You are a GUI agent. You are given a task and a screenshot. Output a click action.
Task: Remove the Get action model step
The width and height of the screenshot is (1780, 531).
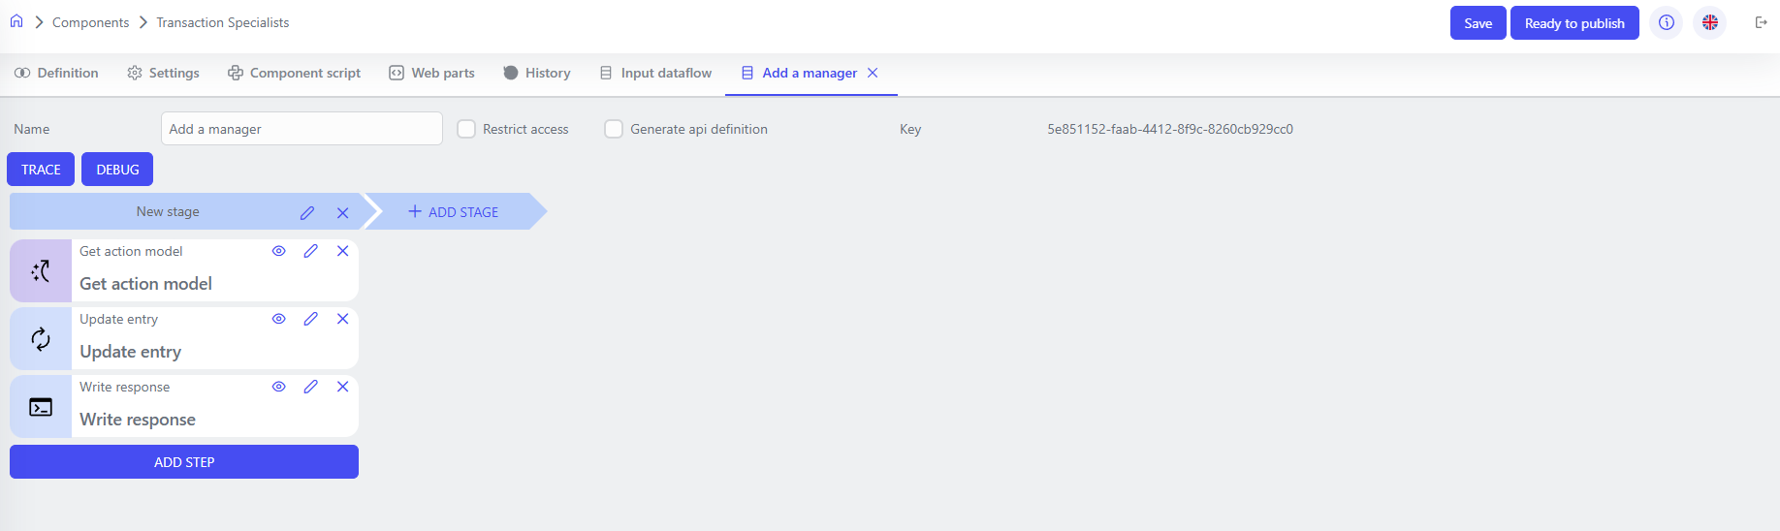(342, 251)
